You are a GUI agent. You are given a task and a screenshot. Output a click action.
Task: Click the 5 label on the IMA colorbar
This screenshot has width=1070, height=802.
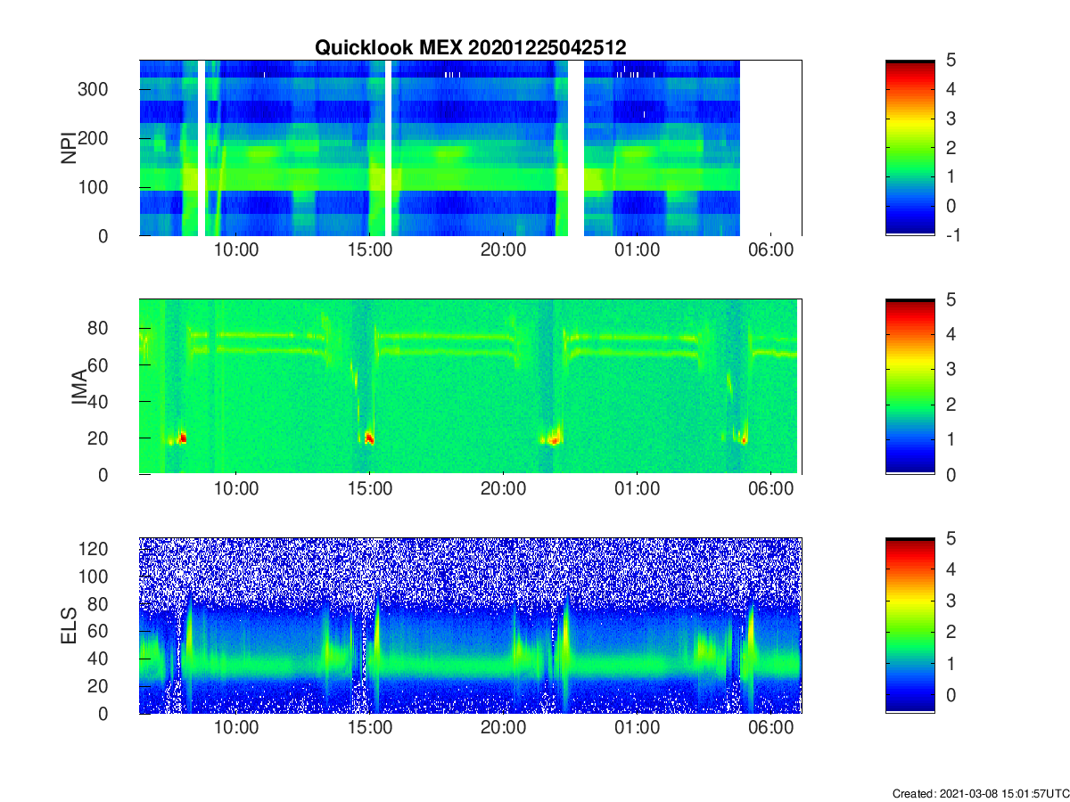(x=951, y=299)
